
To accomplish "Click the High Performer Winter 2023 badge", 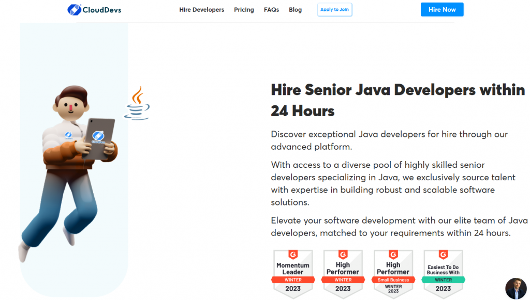I will tap(343, 274).
